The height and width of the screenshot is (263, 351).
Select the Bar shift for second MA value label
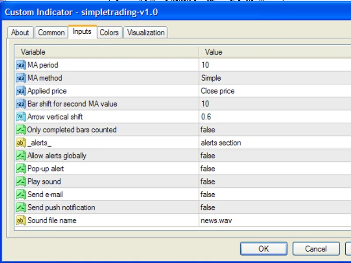(x=72, y=104)
